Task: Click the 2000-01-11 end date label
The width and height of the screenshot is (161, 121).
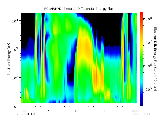Action: [x=137, y=114]
